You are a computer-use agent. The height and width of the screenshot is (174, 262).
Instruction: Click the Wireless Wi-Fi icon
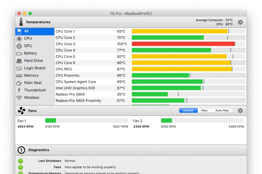coord(19,98)
